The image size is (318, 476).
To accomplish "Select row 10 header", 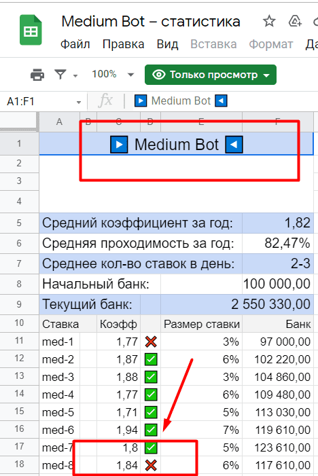I will pos(19,323).
